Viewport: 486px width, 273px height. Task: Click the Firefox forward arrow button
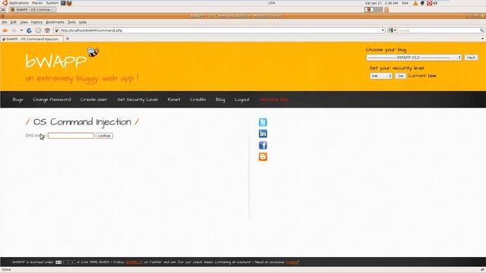click(x=14, y=30)
